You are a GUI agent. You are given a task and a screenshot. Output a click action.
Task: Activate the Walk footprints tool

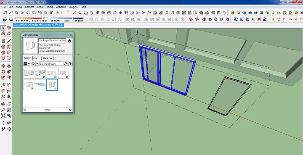(x=3, y=129)
